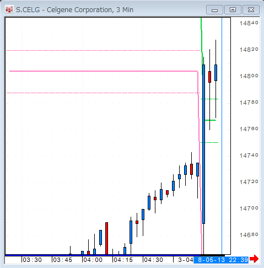Screen dimensions: 264x268
Task: Click the tall red candle after 04:00
Action: [106, 238]
